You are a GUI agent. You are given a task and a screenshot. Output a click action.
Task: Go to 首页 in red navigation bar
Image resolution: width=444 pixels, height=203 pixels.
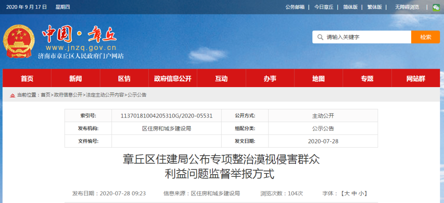click(x=27, y=78)
